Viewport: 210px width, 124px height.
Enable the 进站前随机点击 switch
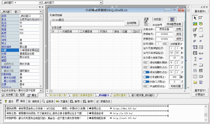[x=146, y=67]
